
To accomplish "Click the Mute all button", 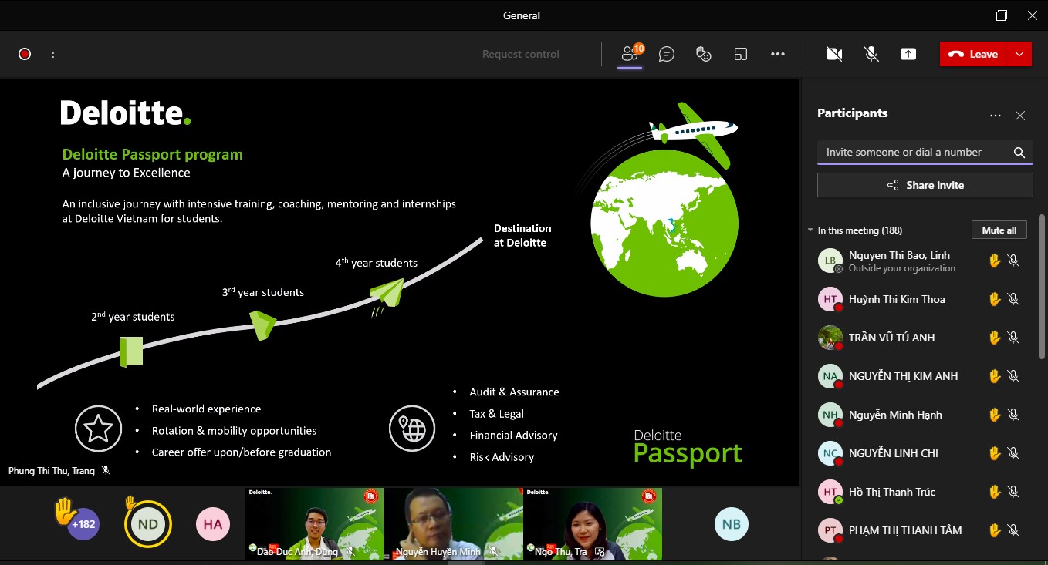I will click(999, 230).
